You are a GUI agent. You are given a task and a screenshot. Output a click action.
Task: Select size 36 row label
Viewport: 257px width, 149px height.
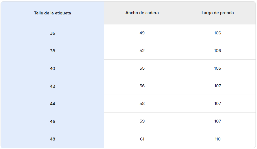(52, 33)
